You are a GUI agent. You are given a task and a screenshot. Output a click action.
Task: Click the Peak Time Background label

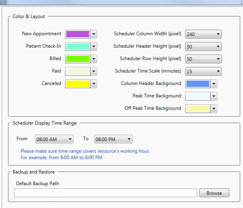pyautogui.click(x=157, y=96)
